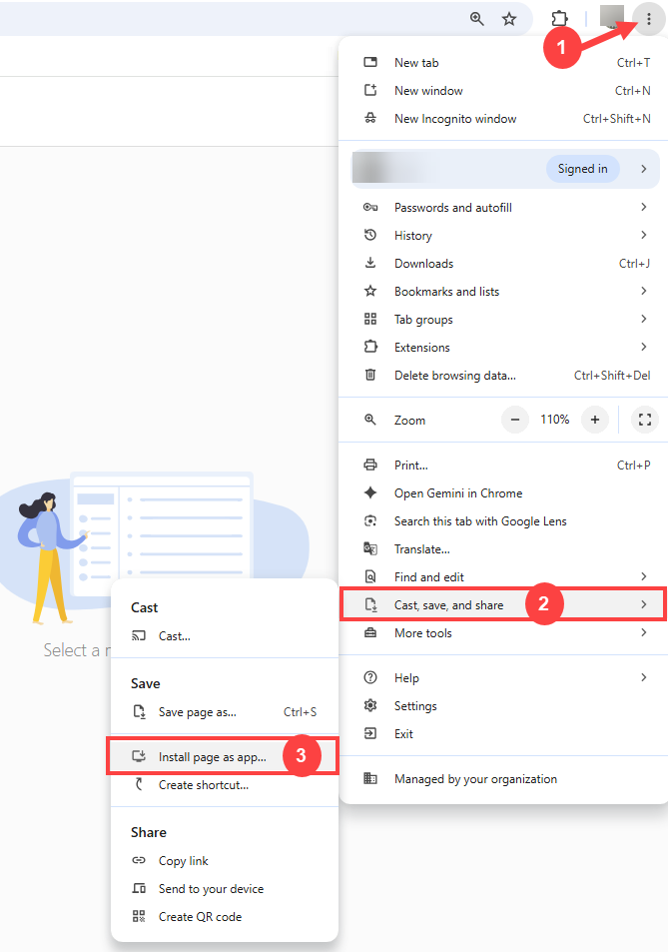
Task: Click the building icon beside Managed by your organization
Action: 370,778
